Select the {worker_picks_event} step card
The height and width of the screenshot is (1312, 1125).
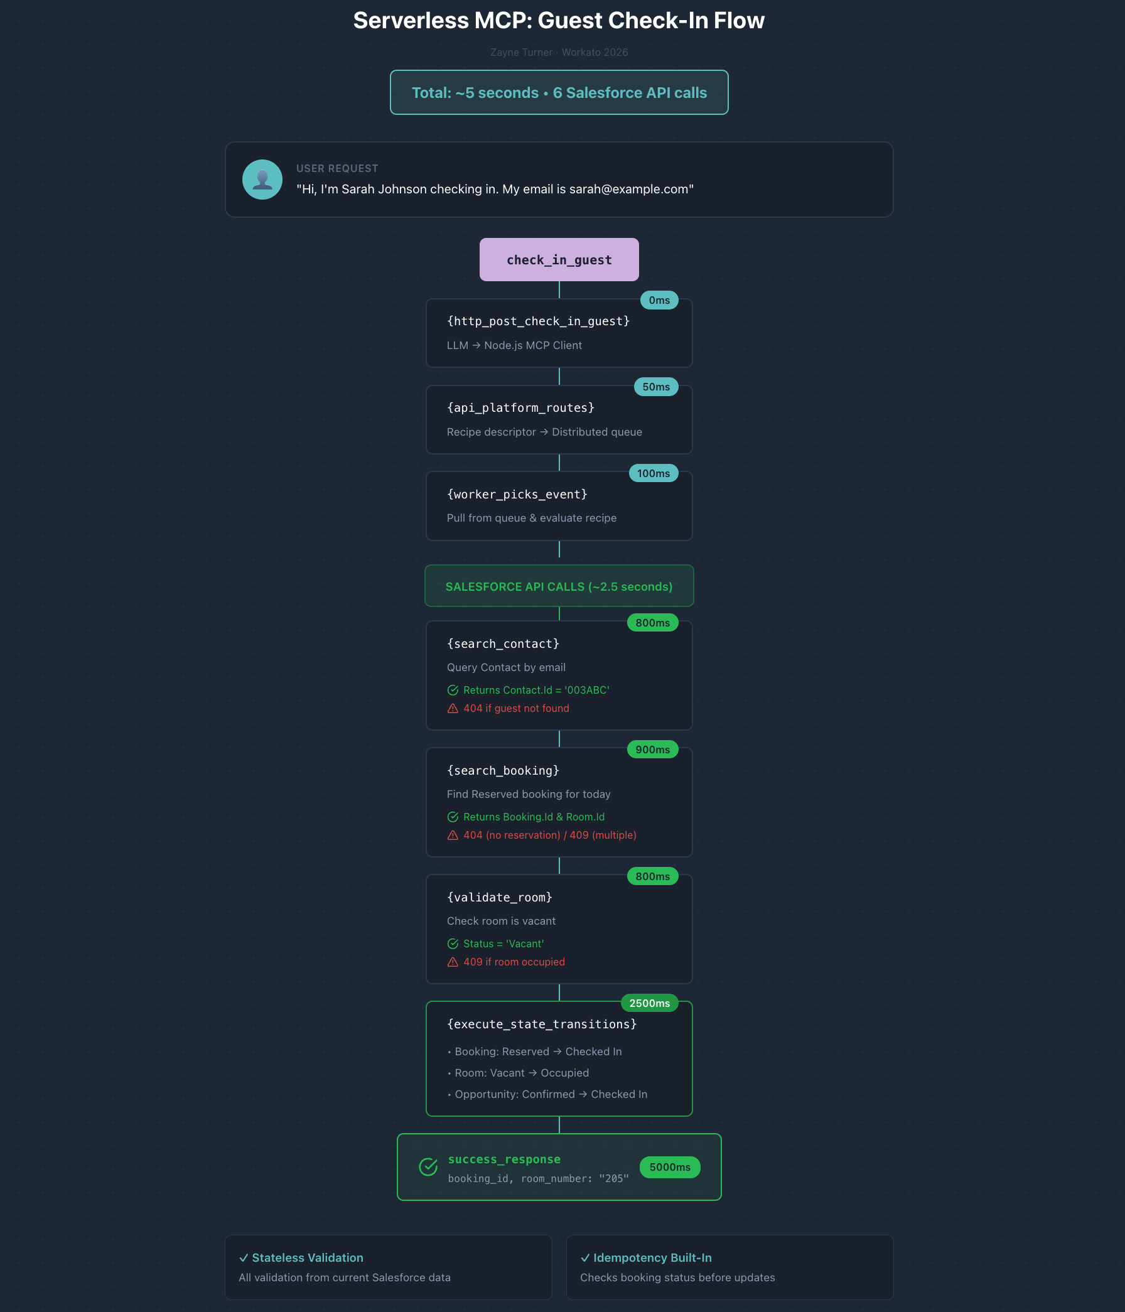[559, 505]
